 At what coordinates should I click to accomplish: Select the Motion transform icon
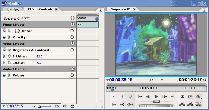[x=18, y=31]
